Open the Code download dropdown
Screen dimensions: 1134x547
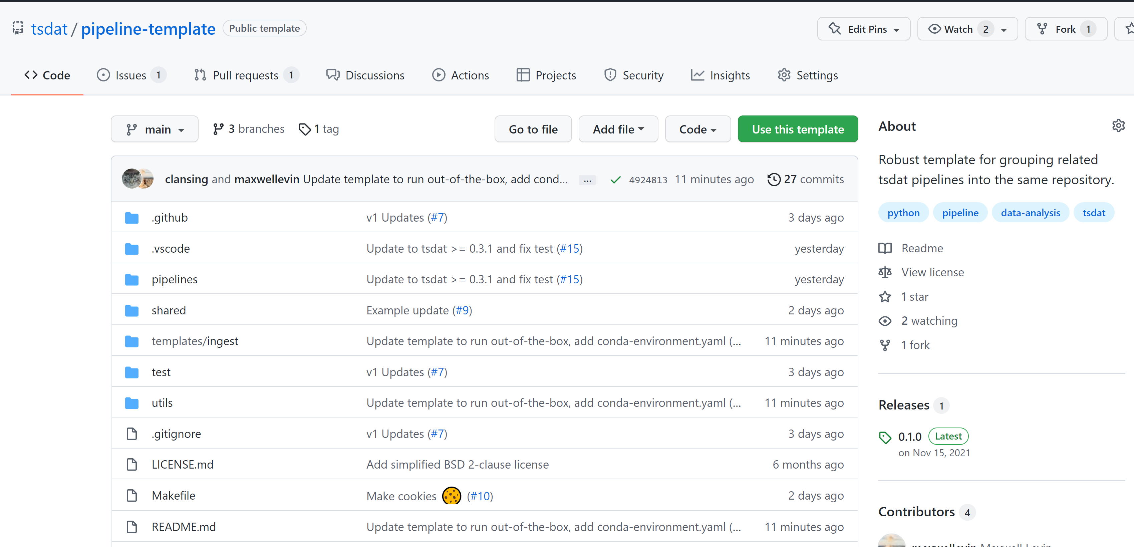coord(698,129)
